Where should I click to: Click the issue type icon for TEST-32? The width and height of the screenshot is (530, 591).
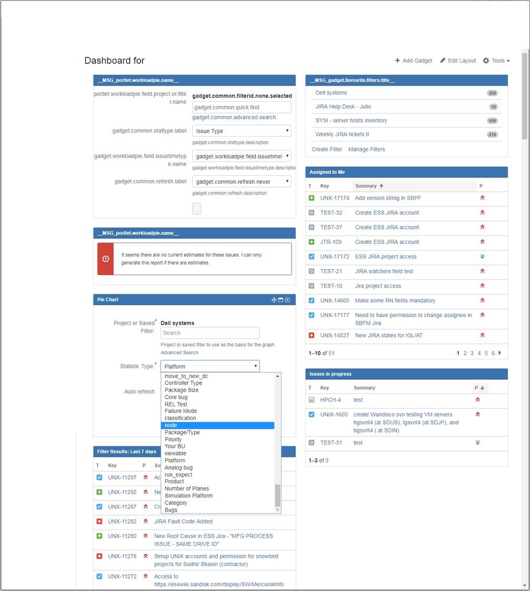311,212
